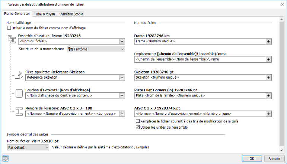Click the AISC C 3 x 3 19283746.ipt label

click(157, 108)
